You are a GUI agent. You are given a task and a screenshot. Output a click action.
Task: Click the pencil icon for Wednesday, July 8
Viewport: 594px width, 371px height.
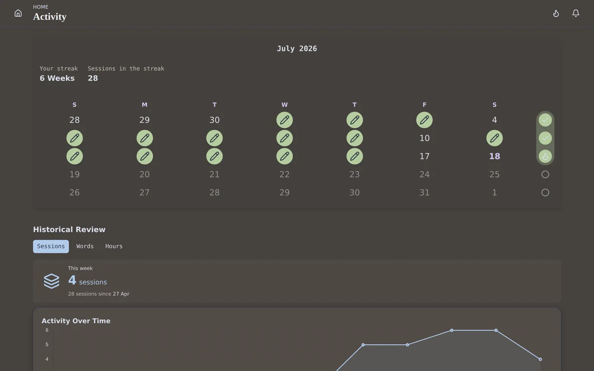coord(285,138)
